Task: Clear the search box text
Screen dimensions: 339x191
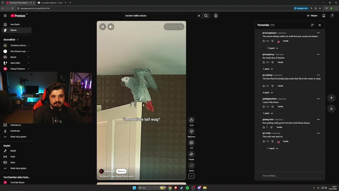Action: click(x=199, y=16)
